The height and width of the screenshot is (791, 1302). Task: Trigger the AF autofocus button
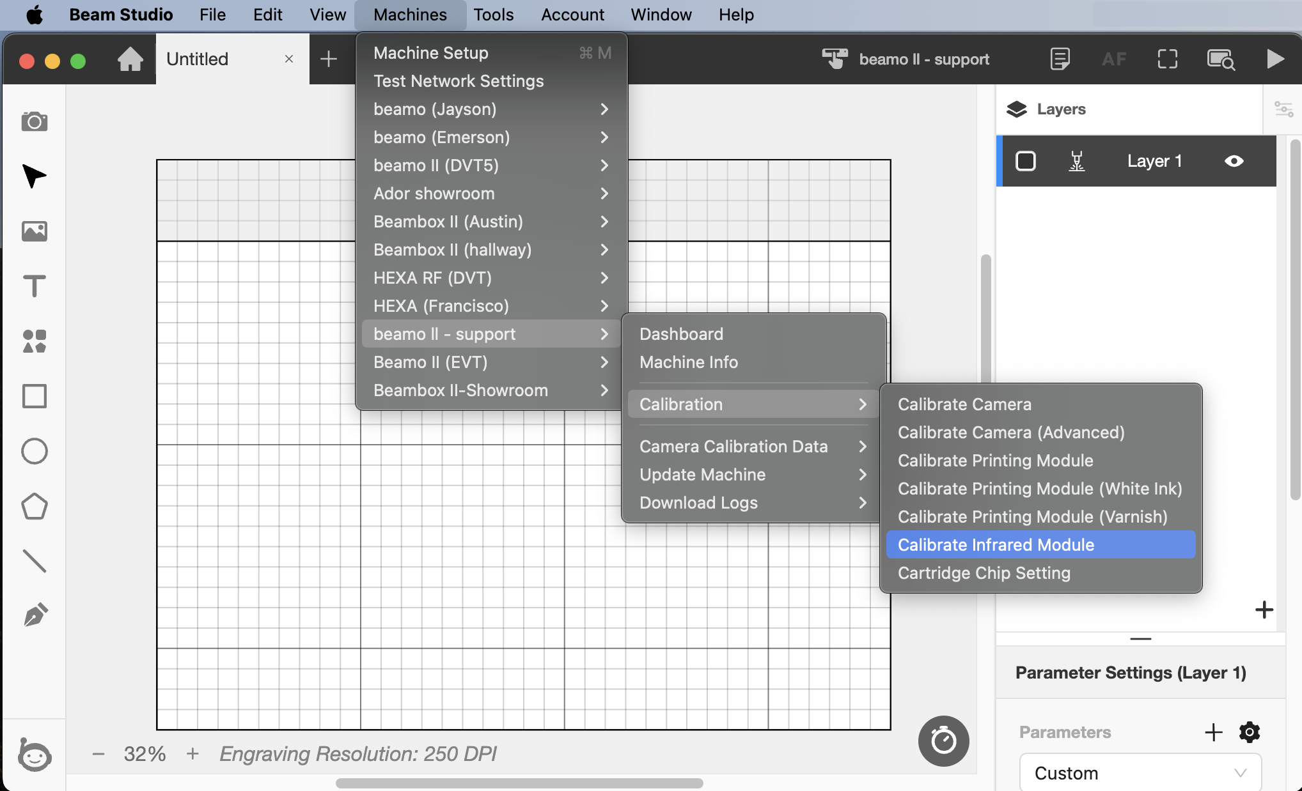[x=1114, y=59]
